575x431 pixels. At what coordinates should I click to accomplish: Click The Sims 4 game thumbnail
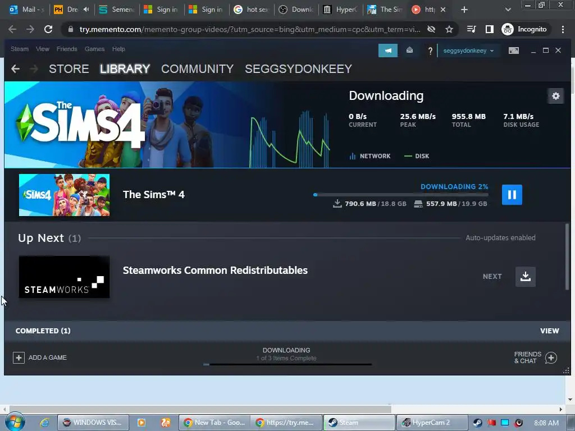pos(64,195)
